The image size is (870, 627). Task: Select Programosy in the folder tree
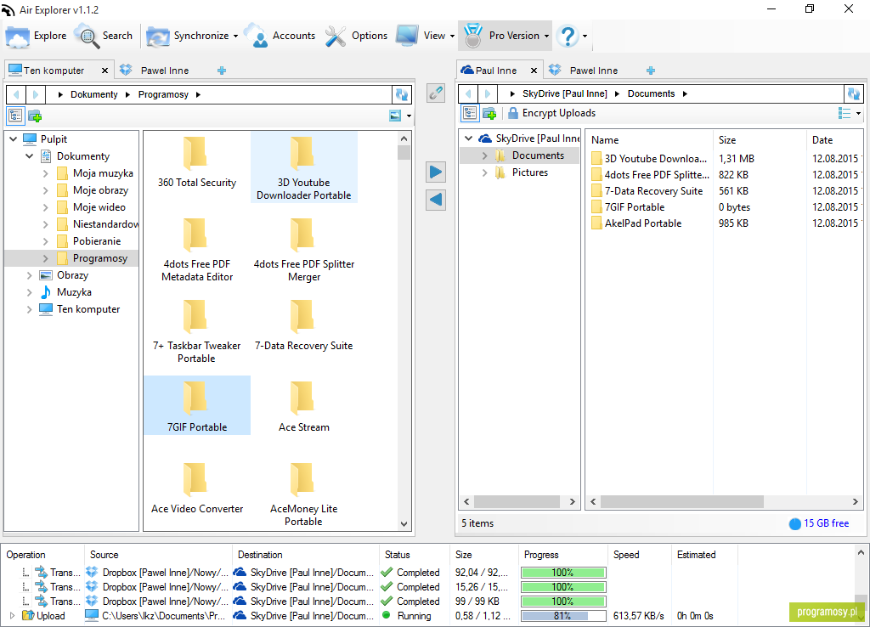tap(100, 258)
